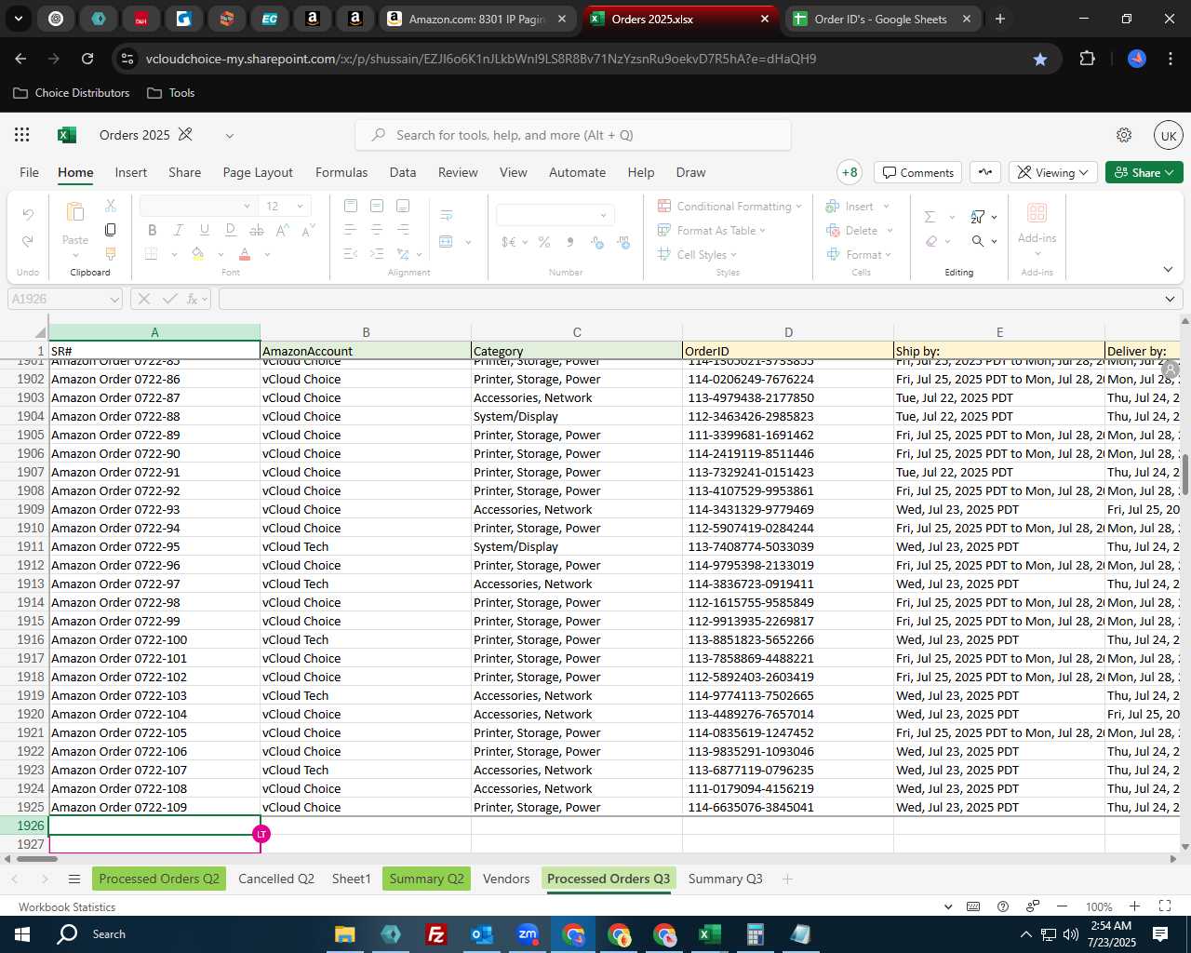1191x953 pixels.
Task: Open the activity catch-up icon beside Comments
Action: [x=985, y=172]
